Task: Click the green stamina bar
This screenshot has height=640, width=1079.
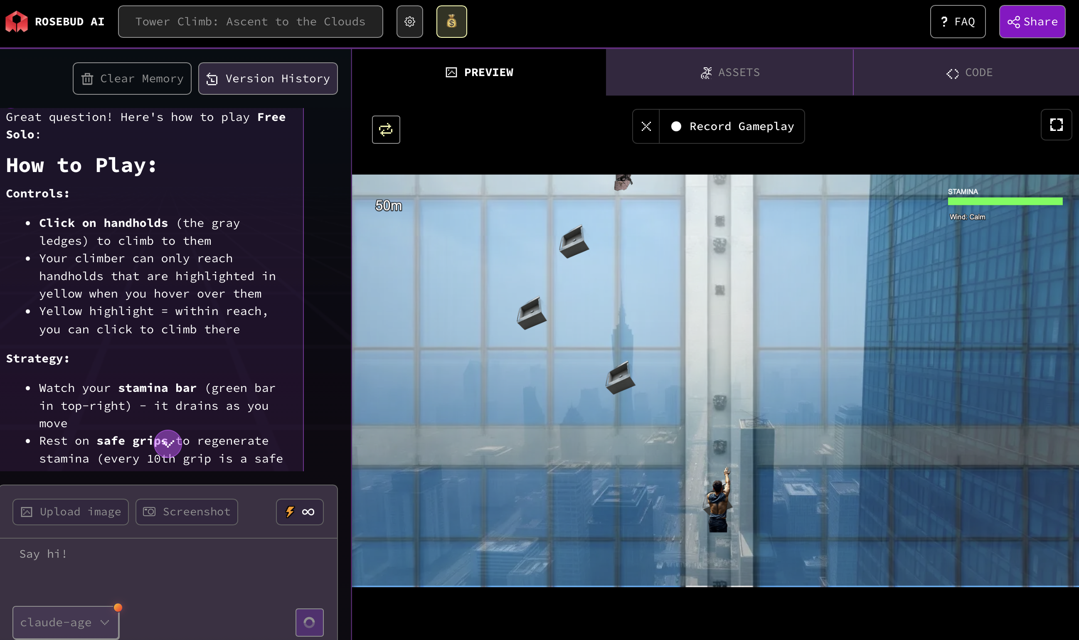Action: (x=1005, y=201)
